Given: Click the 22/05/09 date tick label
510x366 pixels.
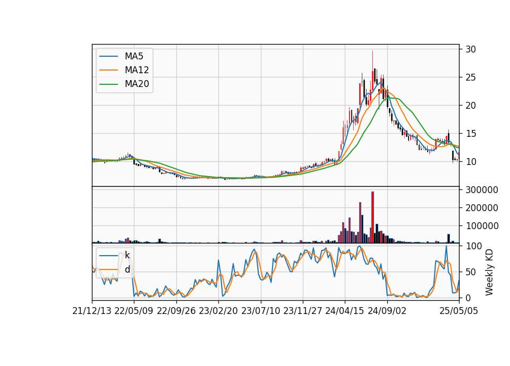Looking at the screenshot, I should click(134, 311).
